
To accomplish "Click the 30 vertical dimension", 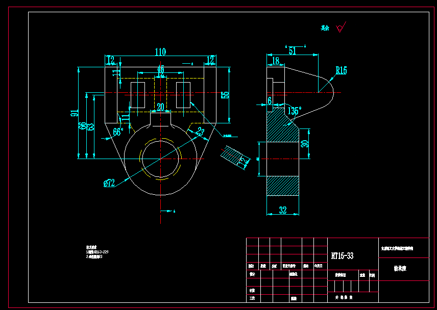I will click(305, 144).
